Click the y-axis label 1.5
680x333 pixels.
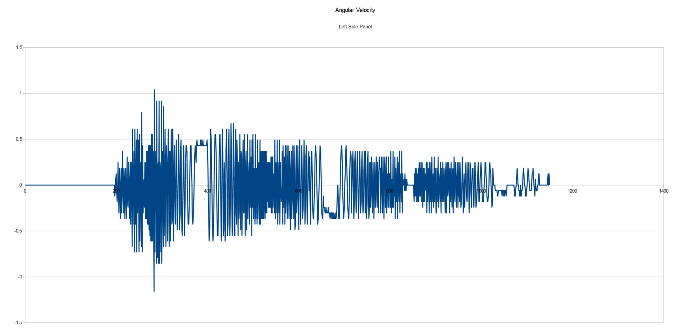pyautogui.click(x=19, y=47)
